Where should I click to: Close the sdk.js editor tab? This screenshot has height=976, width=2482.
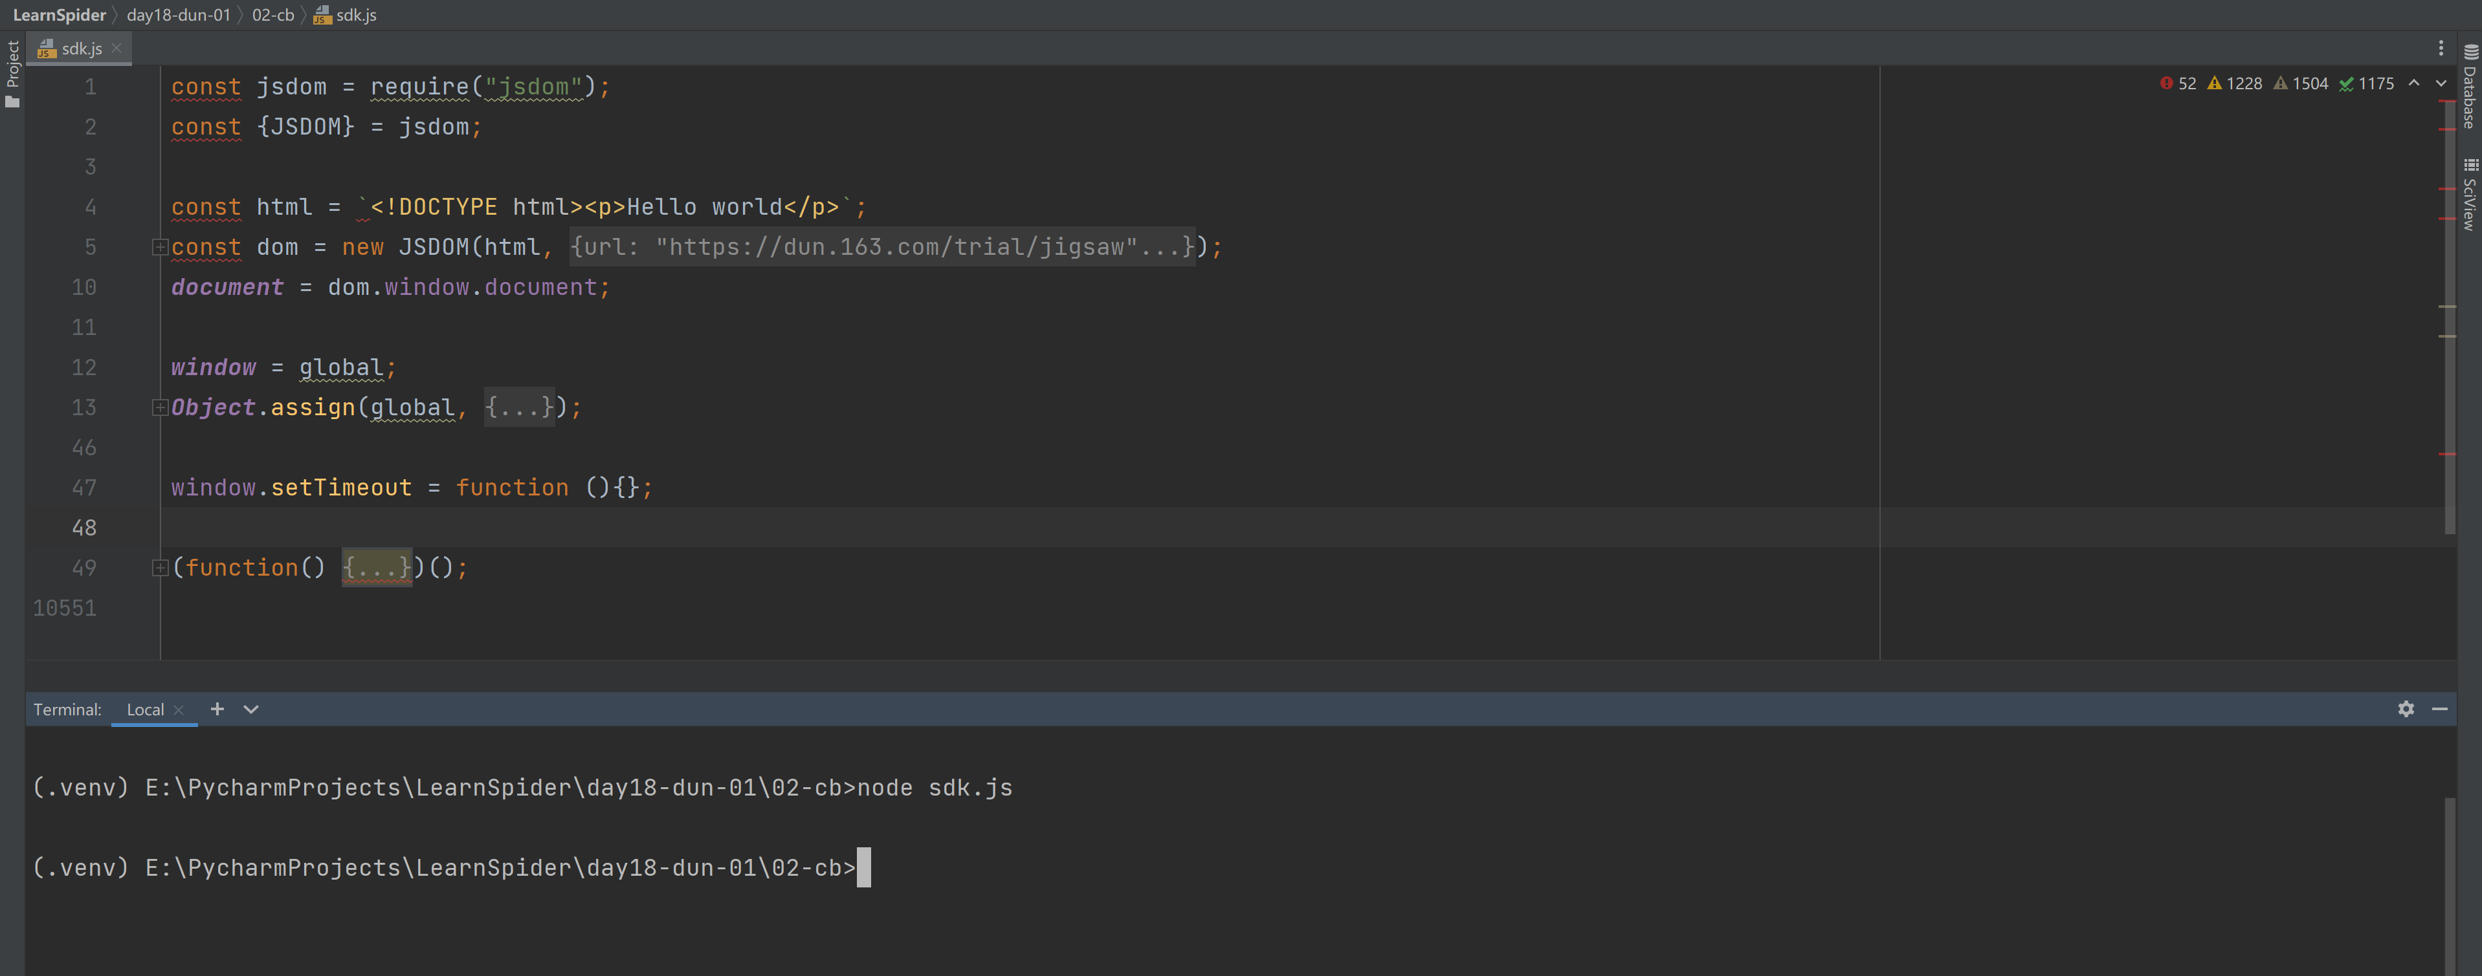116,47
